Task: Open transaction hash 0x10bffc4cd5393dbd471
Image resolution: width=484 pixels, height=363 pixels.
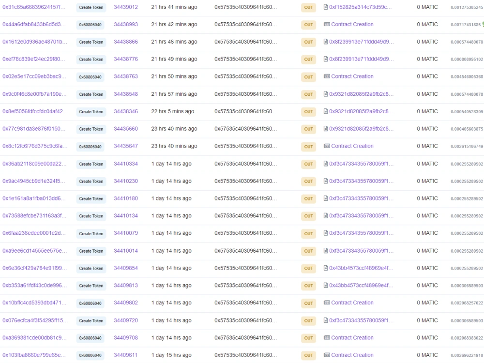Action: (34, 302)
